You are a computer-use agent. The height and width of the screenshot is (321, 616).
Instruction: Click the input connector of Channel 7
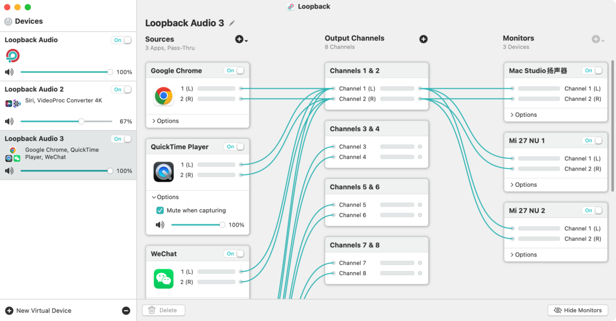tap(333, 263)
